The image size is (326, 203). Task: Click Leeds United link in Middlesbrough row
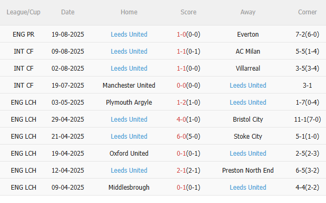pos(248,188)
